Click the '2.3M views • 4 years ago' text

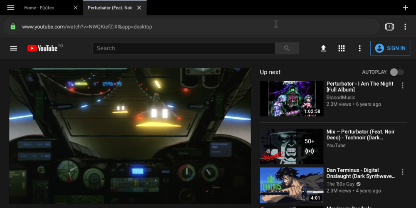(354, 191)
